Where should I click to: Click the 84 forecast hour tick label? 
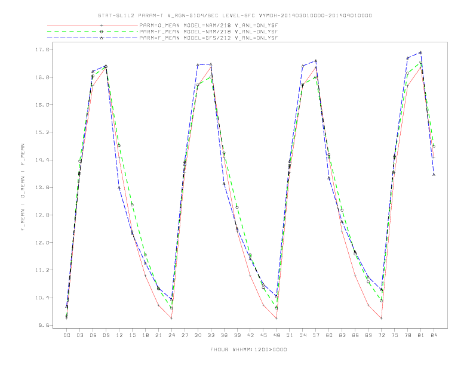click(x=434, y=335)
